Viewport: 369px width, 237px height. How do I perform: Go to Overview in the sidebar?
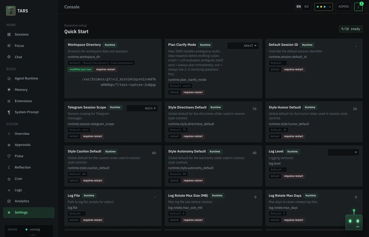(29, 134)
